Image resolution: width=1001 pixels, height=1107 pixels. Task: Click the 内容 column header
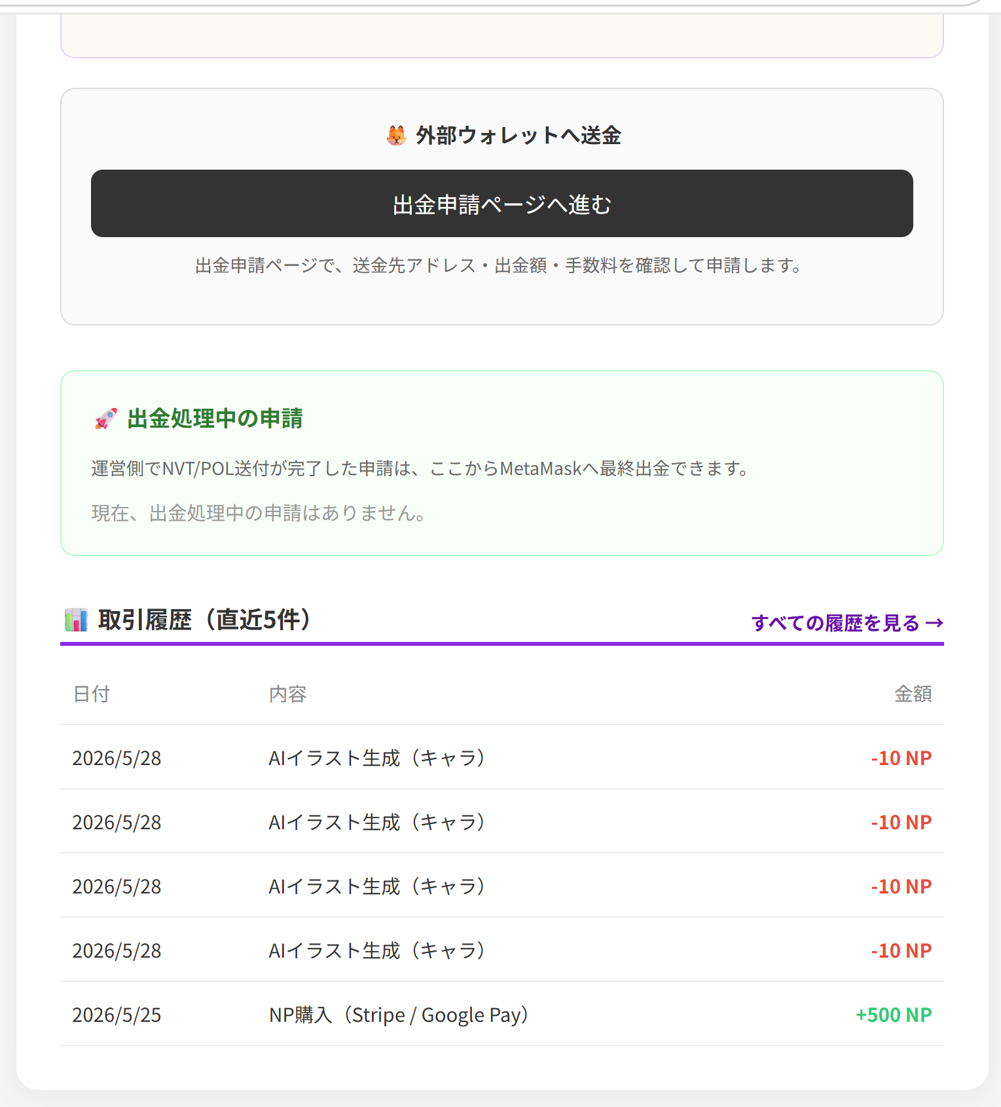[287, 694]
